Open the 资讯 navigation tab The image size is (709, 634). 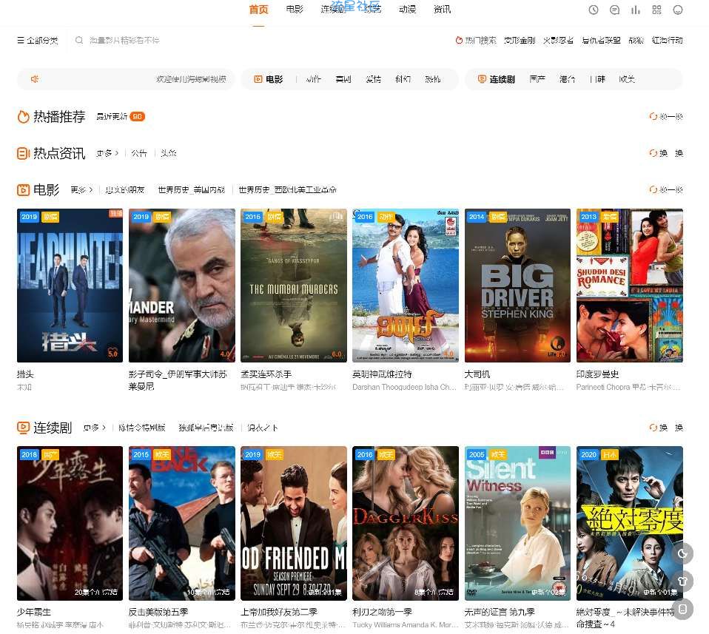(442, 10)
